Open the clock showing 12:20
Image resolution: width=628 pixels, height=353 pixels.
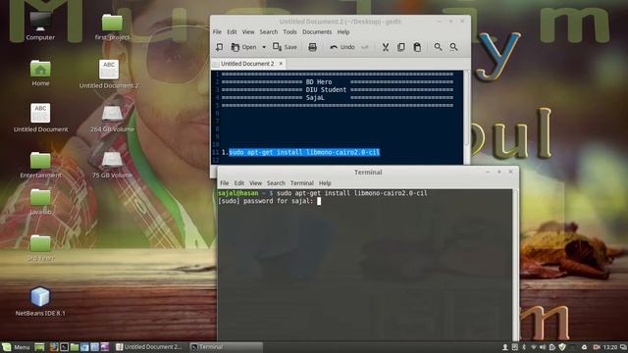(x=610, y=347)
